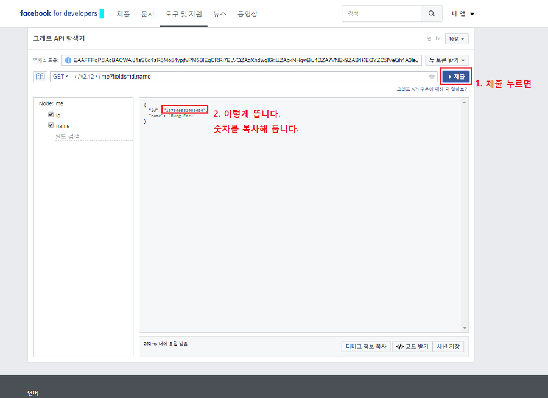Click the 그래프 API 탐색기 heading
This screenshot has width=548, height=398.
click(x=59, y=38)
